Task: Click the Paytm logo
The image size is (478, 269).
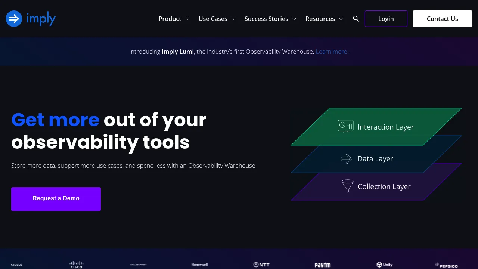Action: coord(323,265)
